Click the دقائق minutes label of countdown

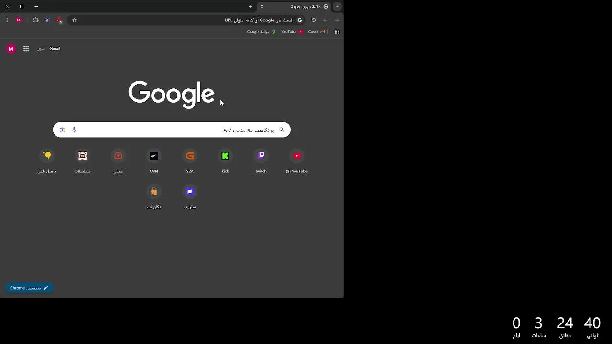[x=565, y=336]
